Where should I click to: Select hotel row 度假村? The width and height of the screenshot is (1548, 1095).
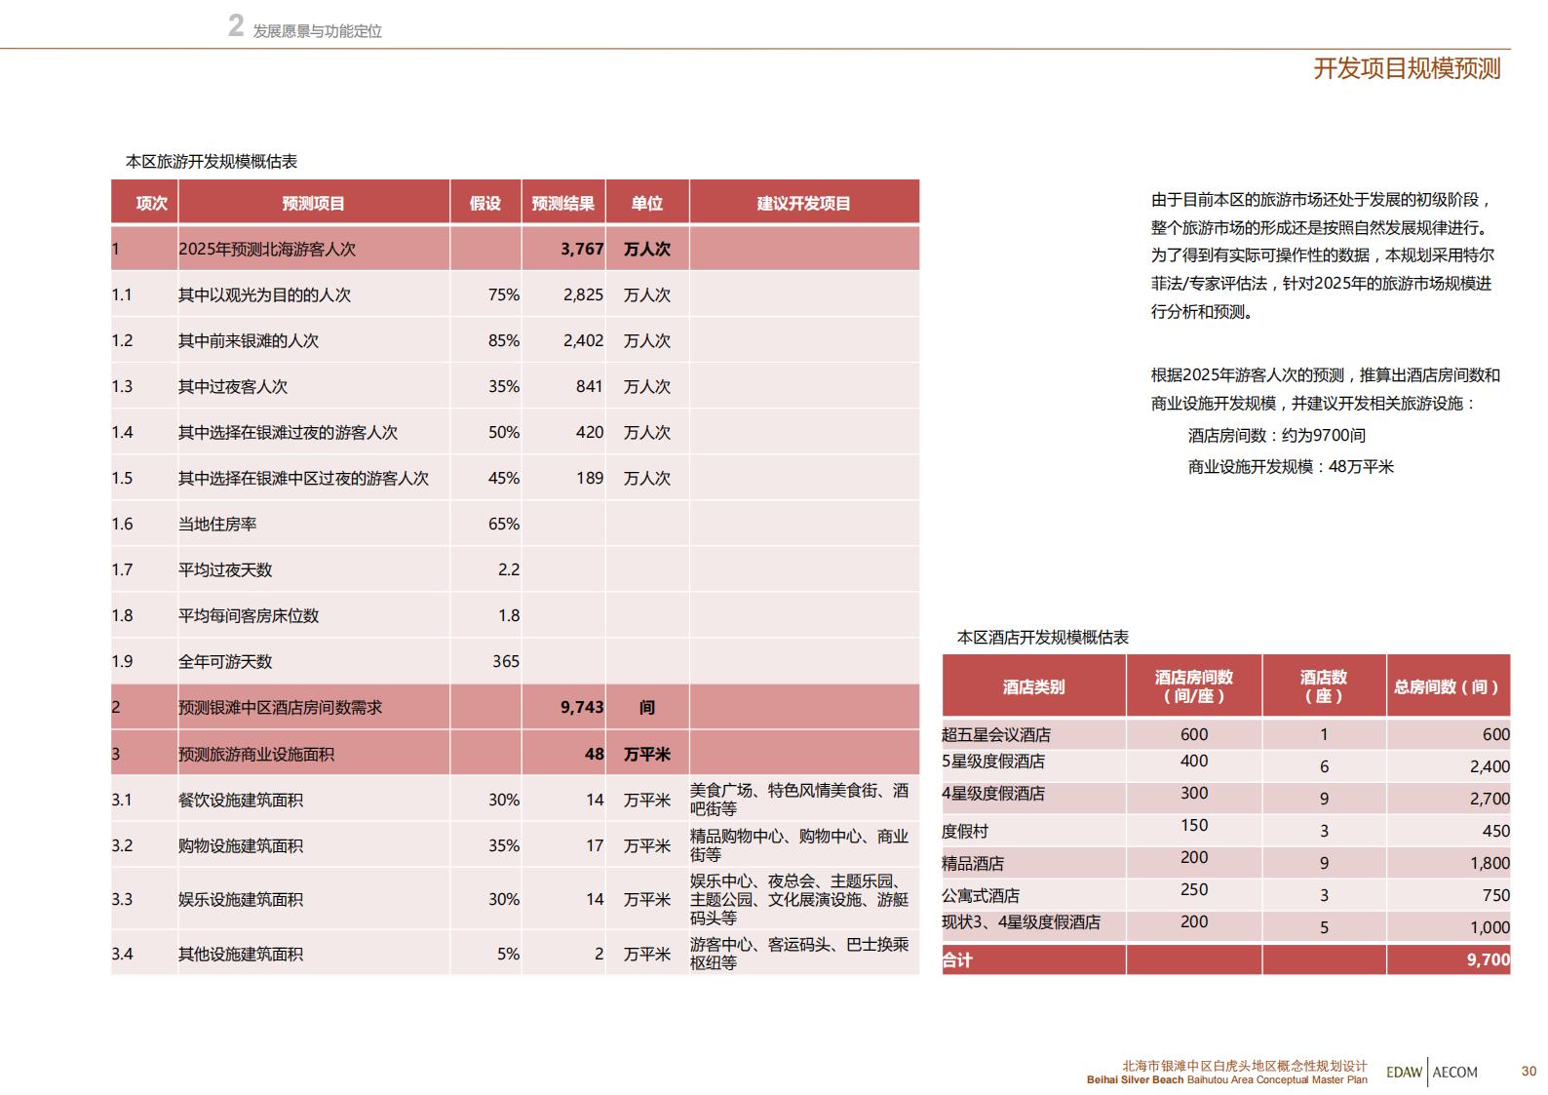1226,829
